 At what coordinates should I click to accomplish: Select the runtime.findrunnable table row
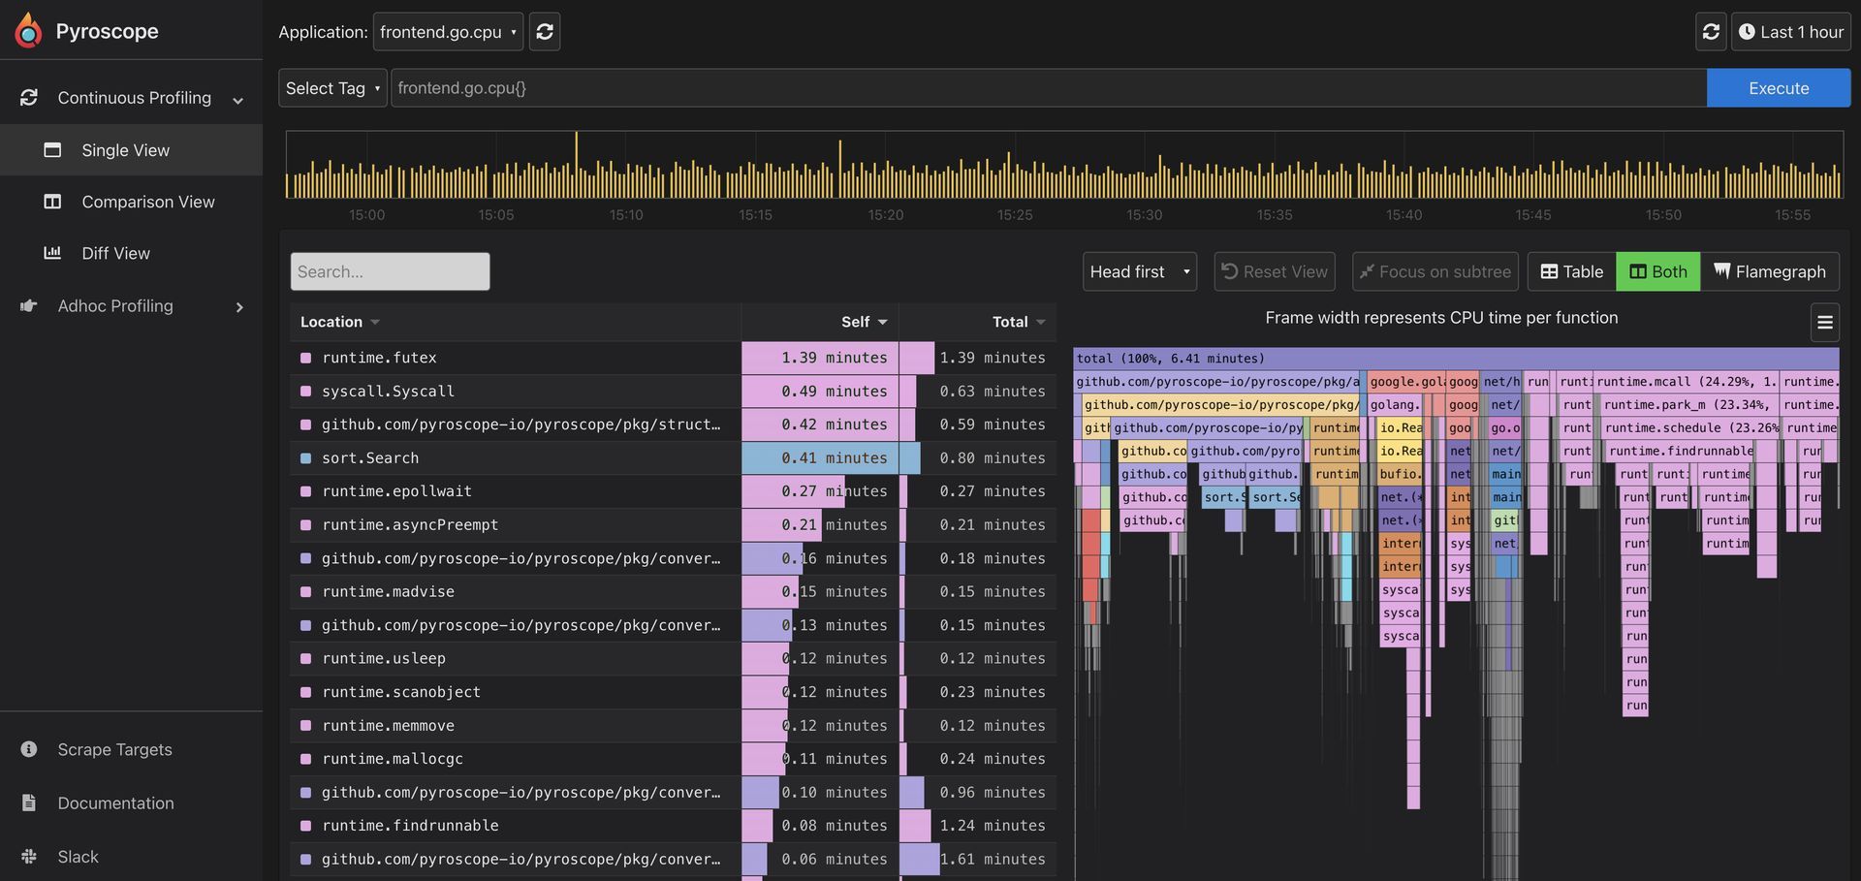point(673,826)
